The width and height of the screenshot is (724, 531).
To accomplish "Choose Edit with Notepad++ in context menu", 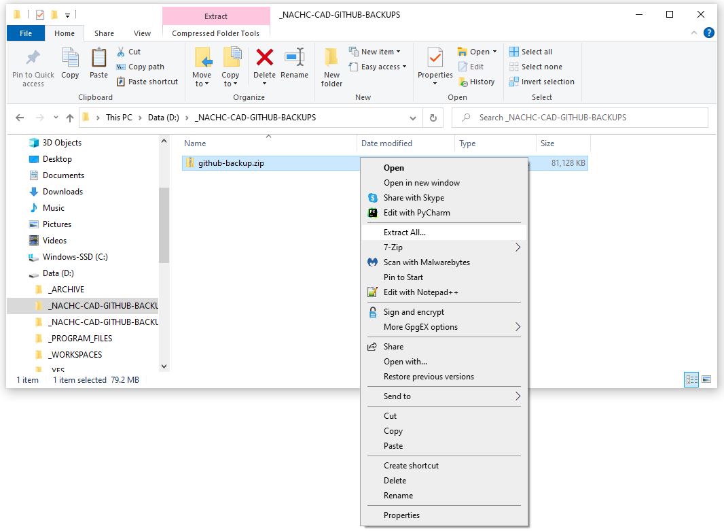I will [x=444, y=292].
